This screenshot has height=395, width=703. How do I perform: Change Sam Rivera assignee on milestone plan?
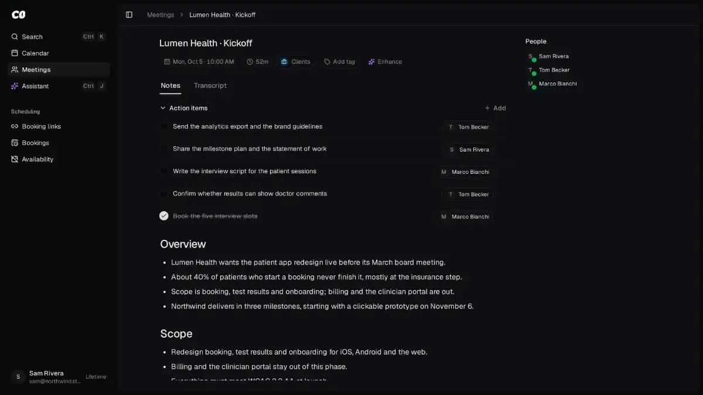click(469, 149)
